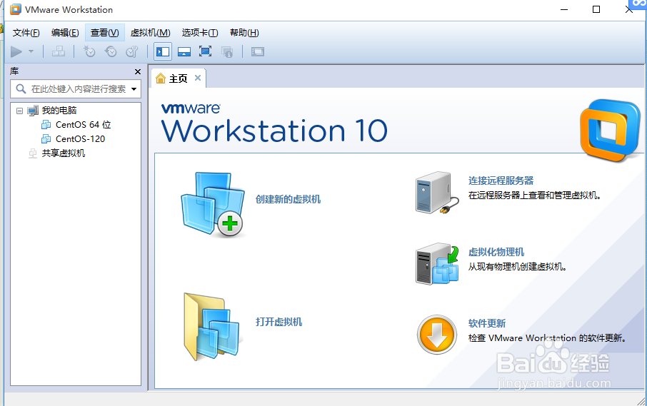Viewport: 647px width, 406px height.
Task: Click the CentOS-120 VM icon
Action: (x=46, y=139)
